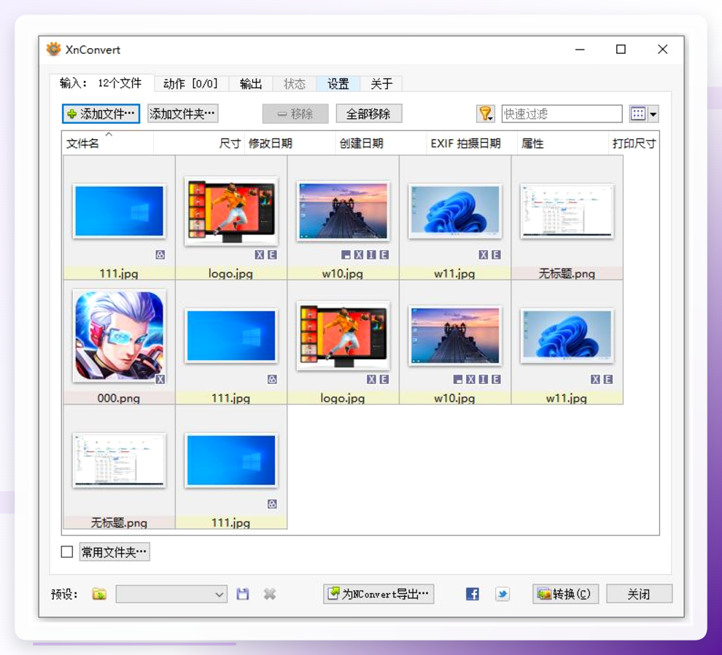Select second-row 111.jpg thumbnail
Screen dimensions: 722x655
[230, 336]
